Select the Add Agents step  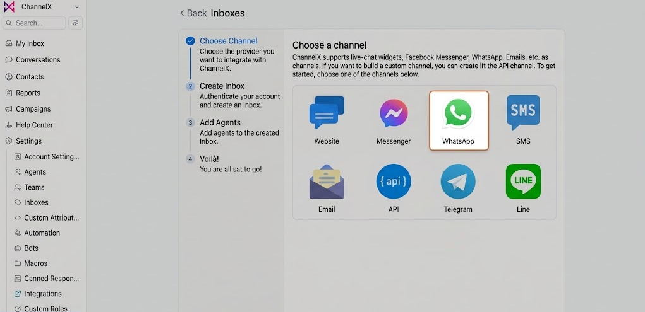[x=232, y=132]
